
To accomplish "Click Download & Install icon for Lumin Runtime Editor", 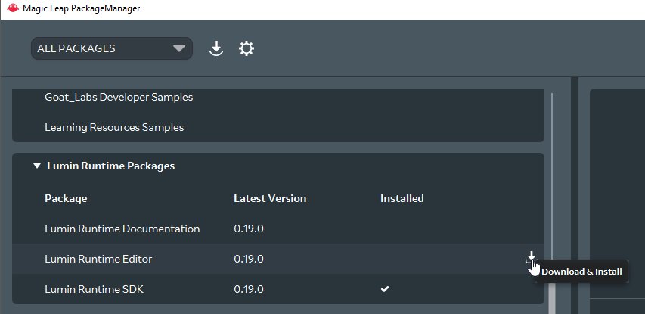I will 531,258.
